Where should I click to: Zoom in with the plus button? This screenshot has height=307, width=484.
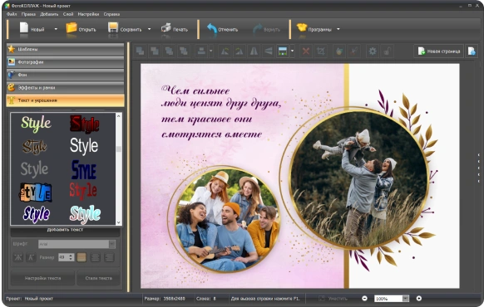click(x=419, y=299)
